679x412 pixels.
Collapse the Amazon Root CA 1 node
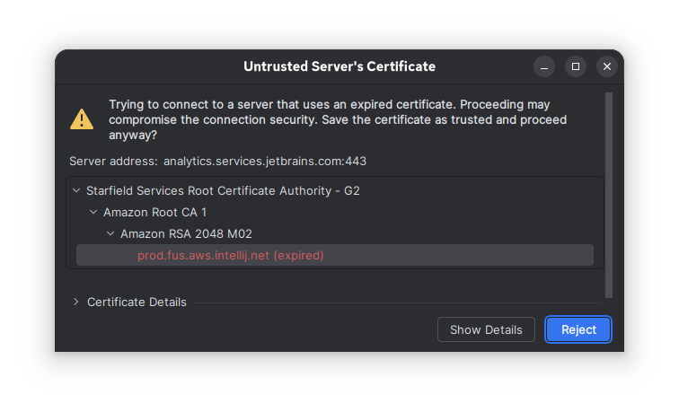(93, 212)
